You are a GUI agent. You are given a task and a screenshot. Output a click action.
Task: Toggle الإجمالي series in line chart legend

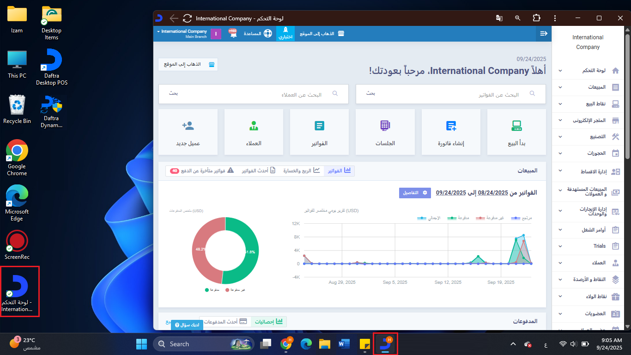point(429,218)
